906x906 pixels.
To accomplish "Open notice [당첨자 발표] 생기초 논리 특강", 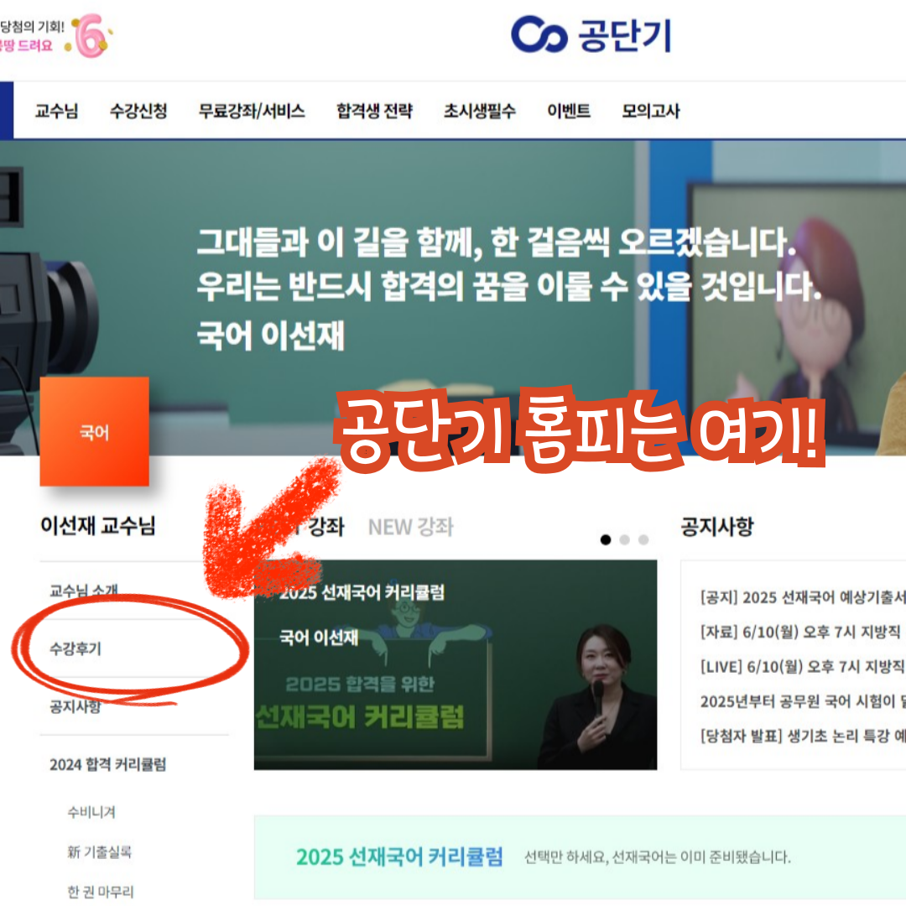I will coord(803,736).
